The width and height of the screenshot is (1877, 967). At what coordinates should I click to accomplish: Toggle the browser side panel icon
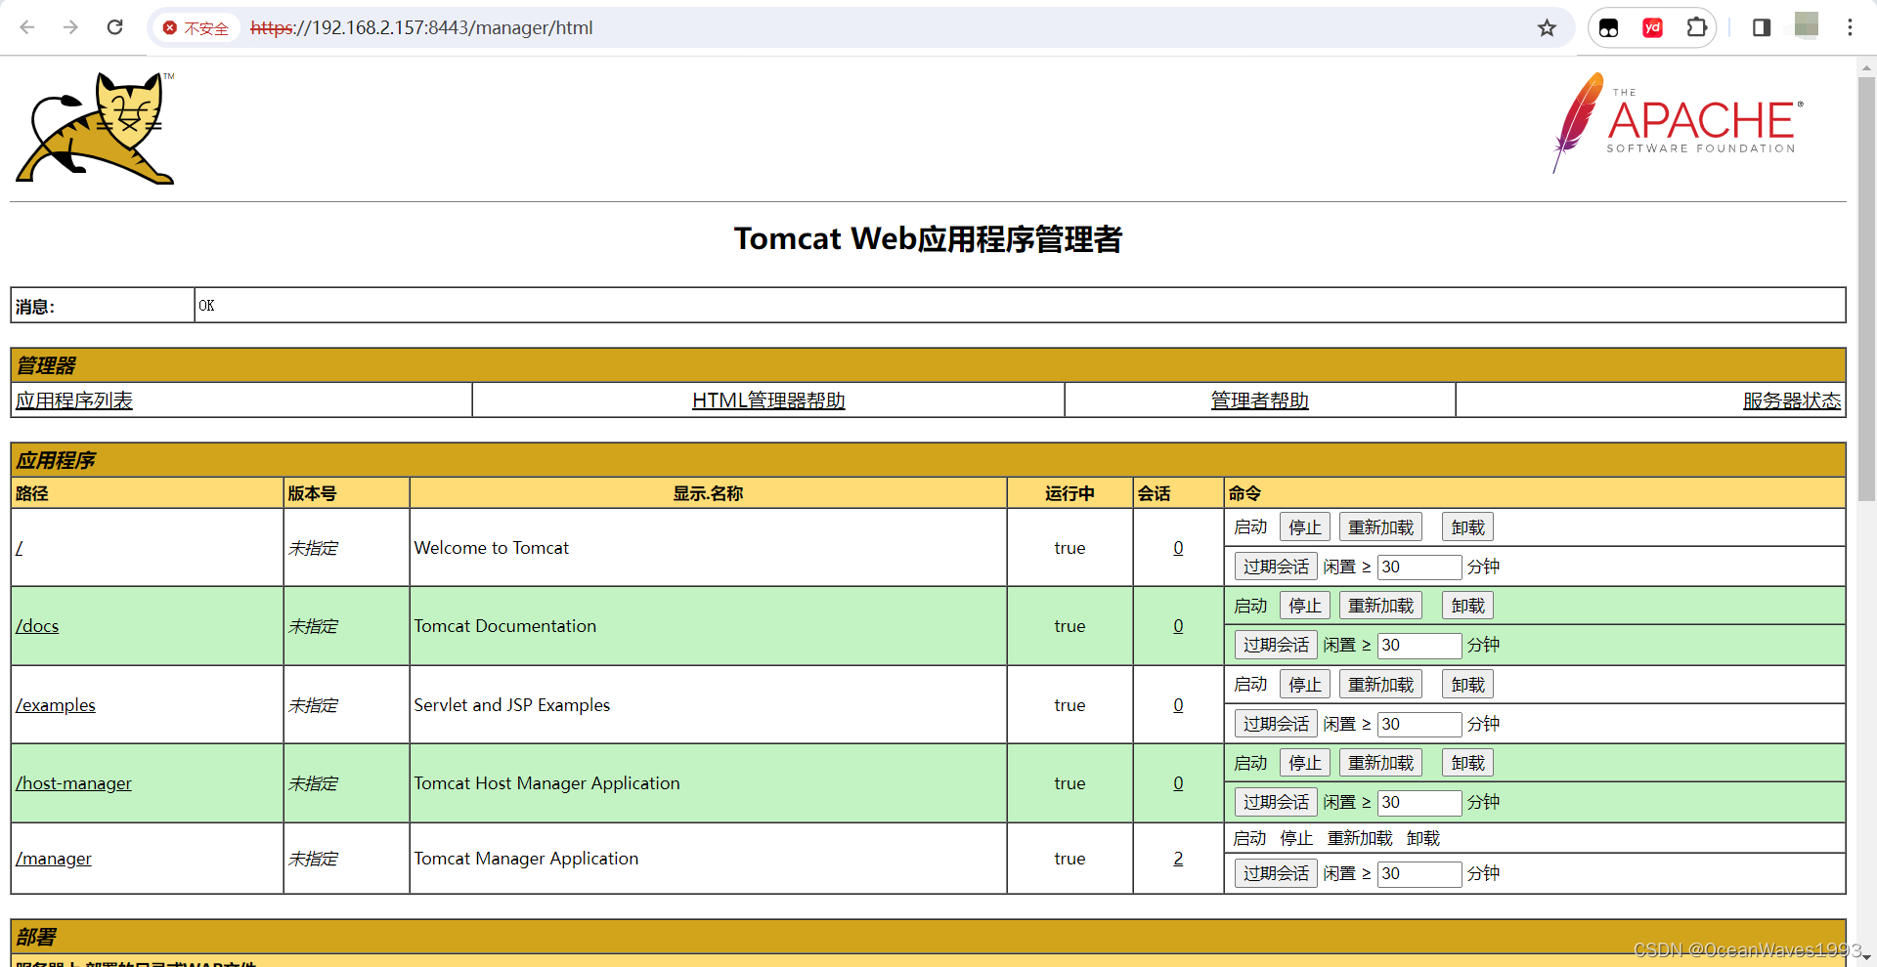pos(1762,27)
